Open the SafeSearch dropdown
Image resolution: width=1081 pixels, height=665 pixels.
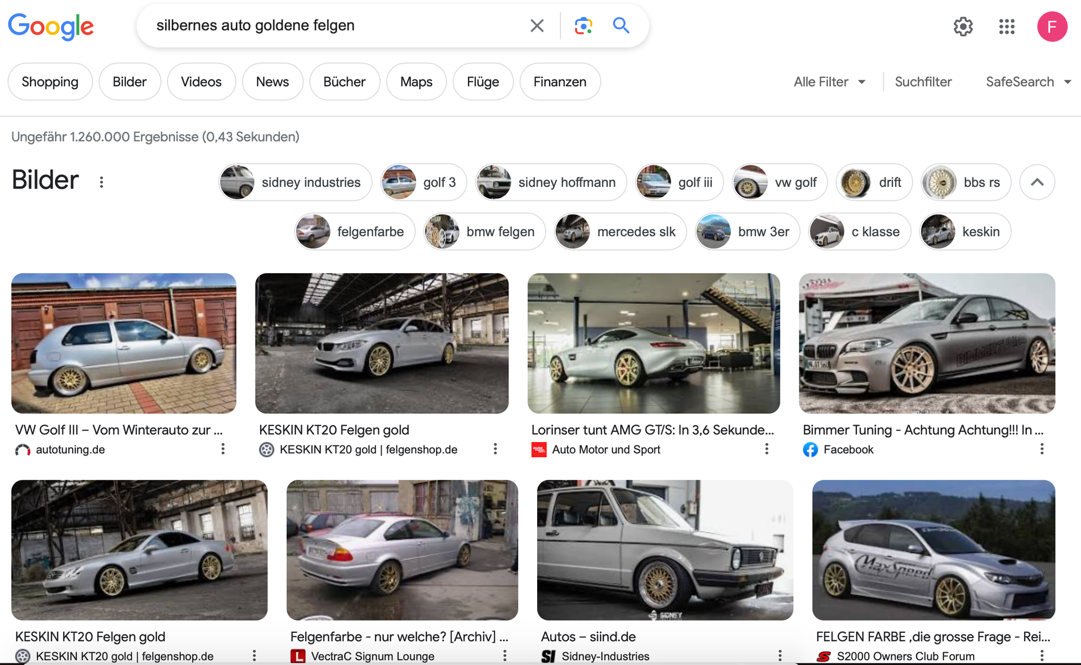pos(1028,82)
